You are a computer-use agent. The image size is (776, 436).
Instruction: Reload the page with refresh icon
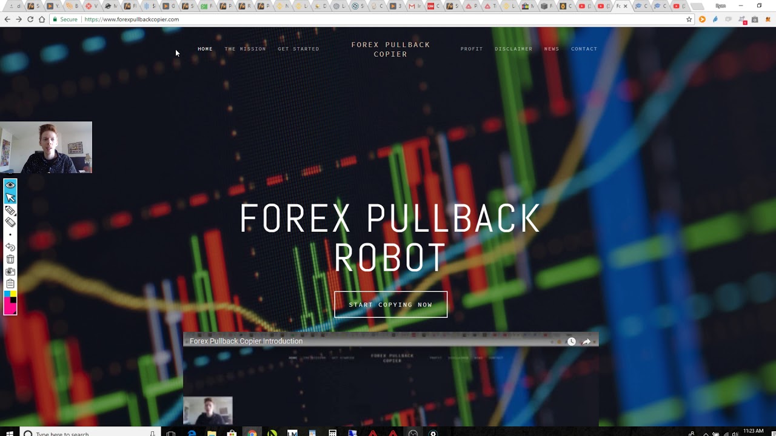pos(30,19)
